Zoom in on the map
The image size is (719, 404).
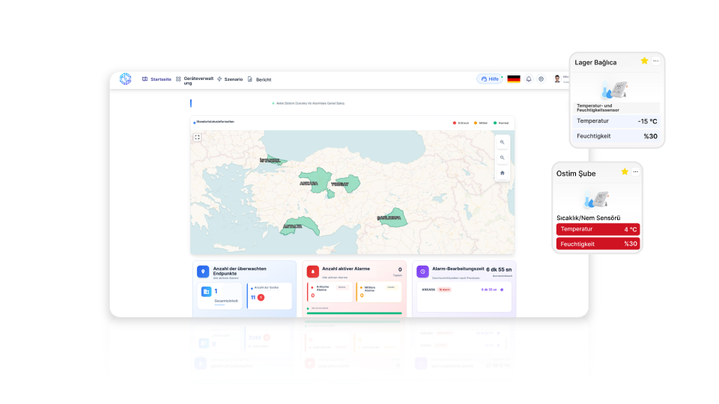coord(502,142)
